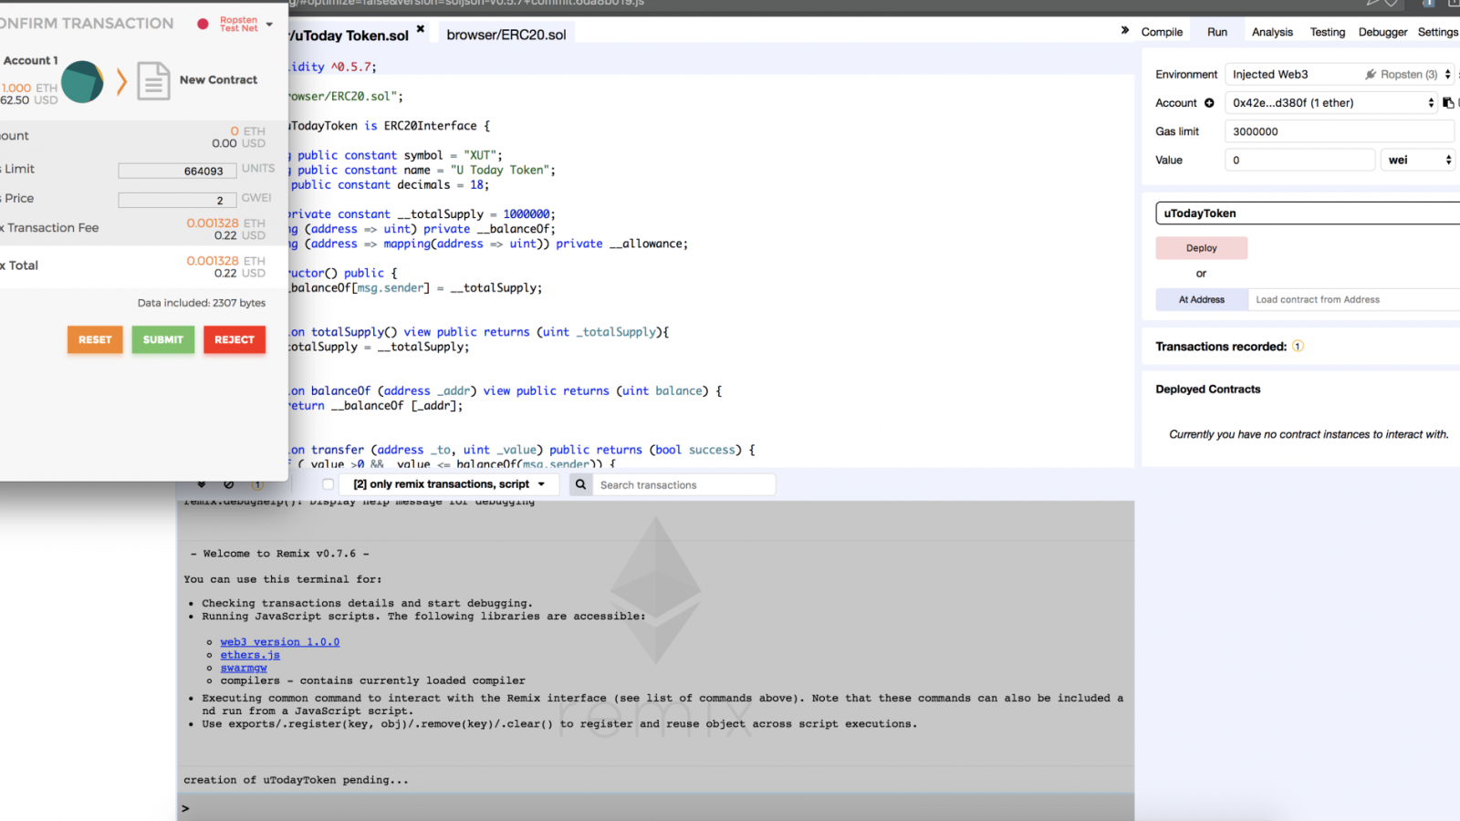
Task: Open the Run tab
Action: pos(1217,32)
